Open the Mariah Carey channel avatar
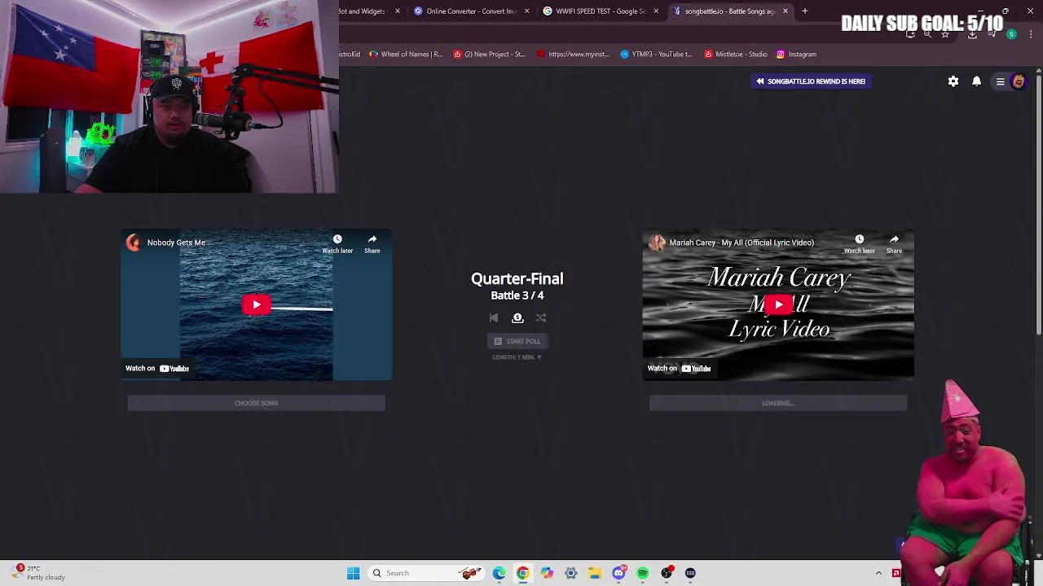Viewport: 1043px width, 586px height. coord(656,243)
